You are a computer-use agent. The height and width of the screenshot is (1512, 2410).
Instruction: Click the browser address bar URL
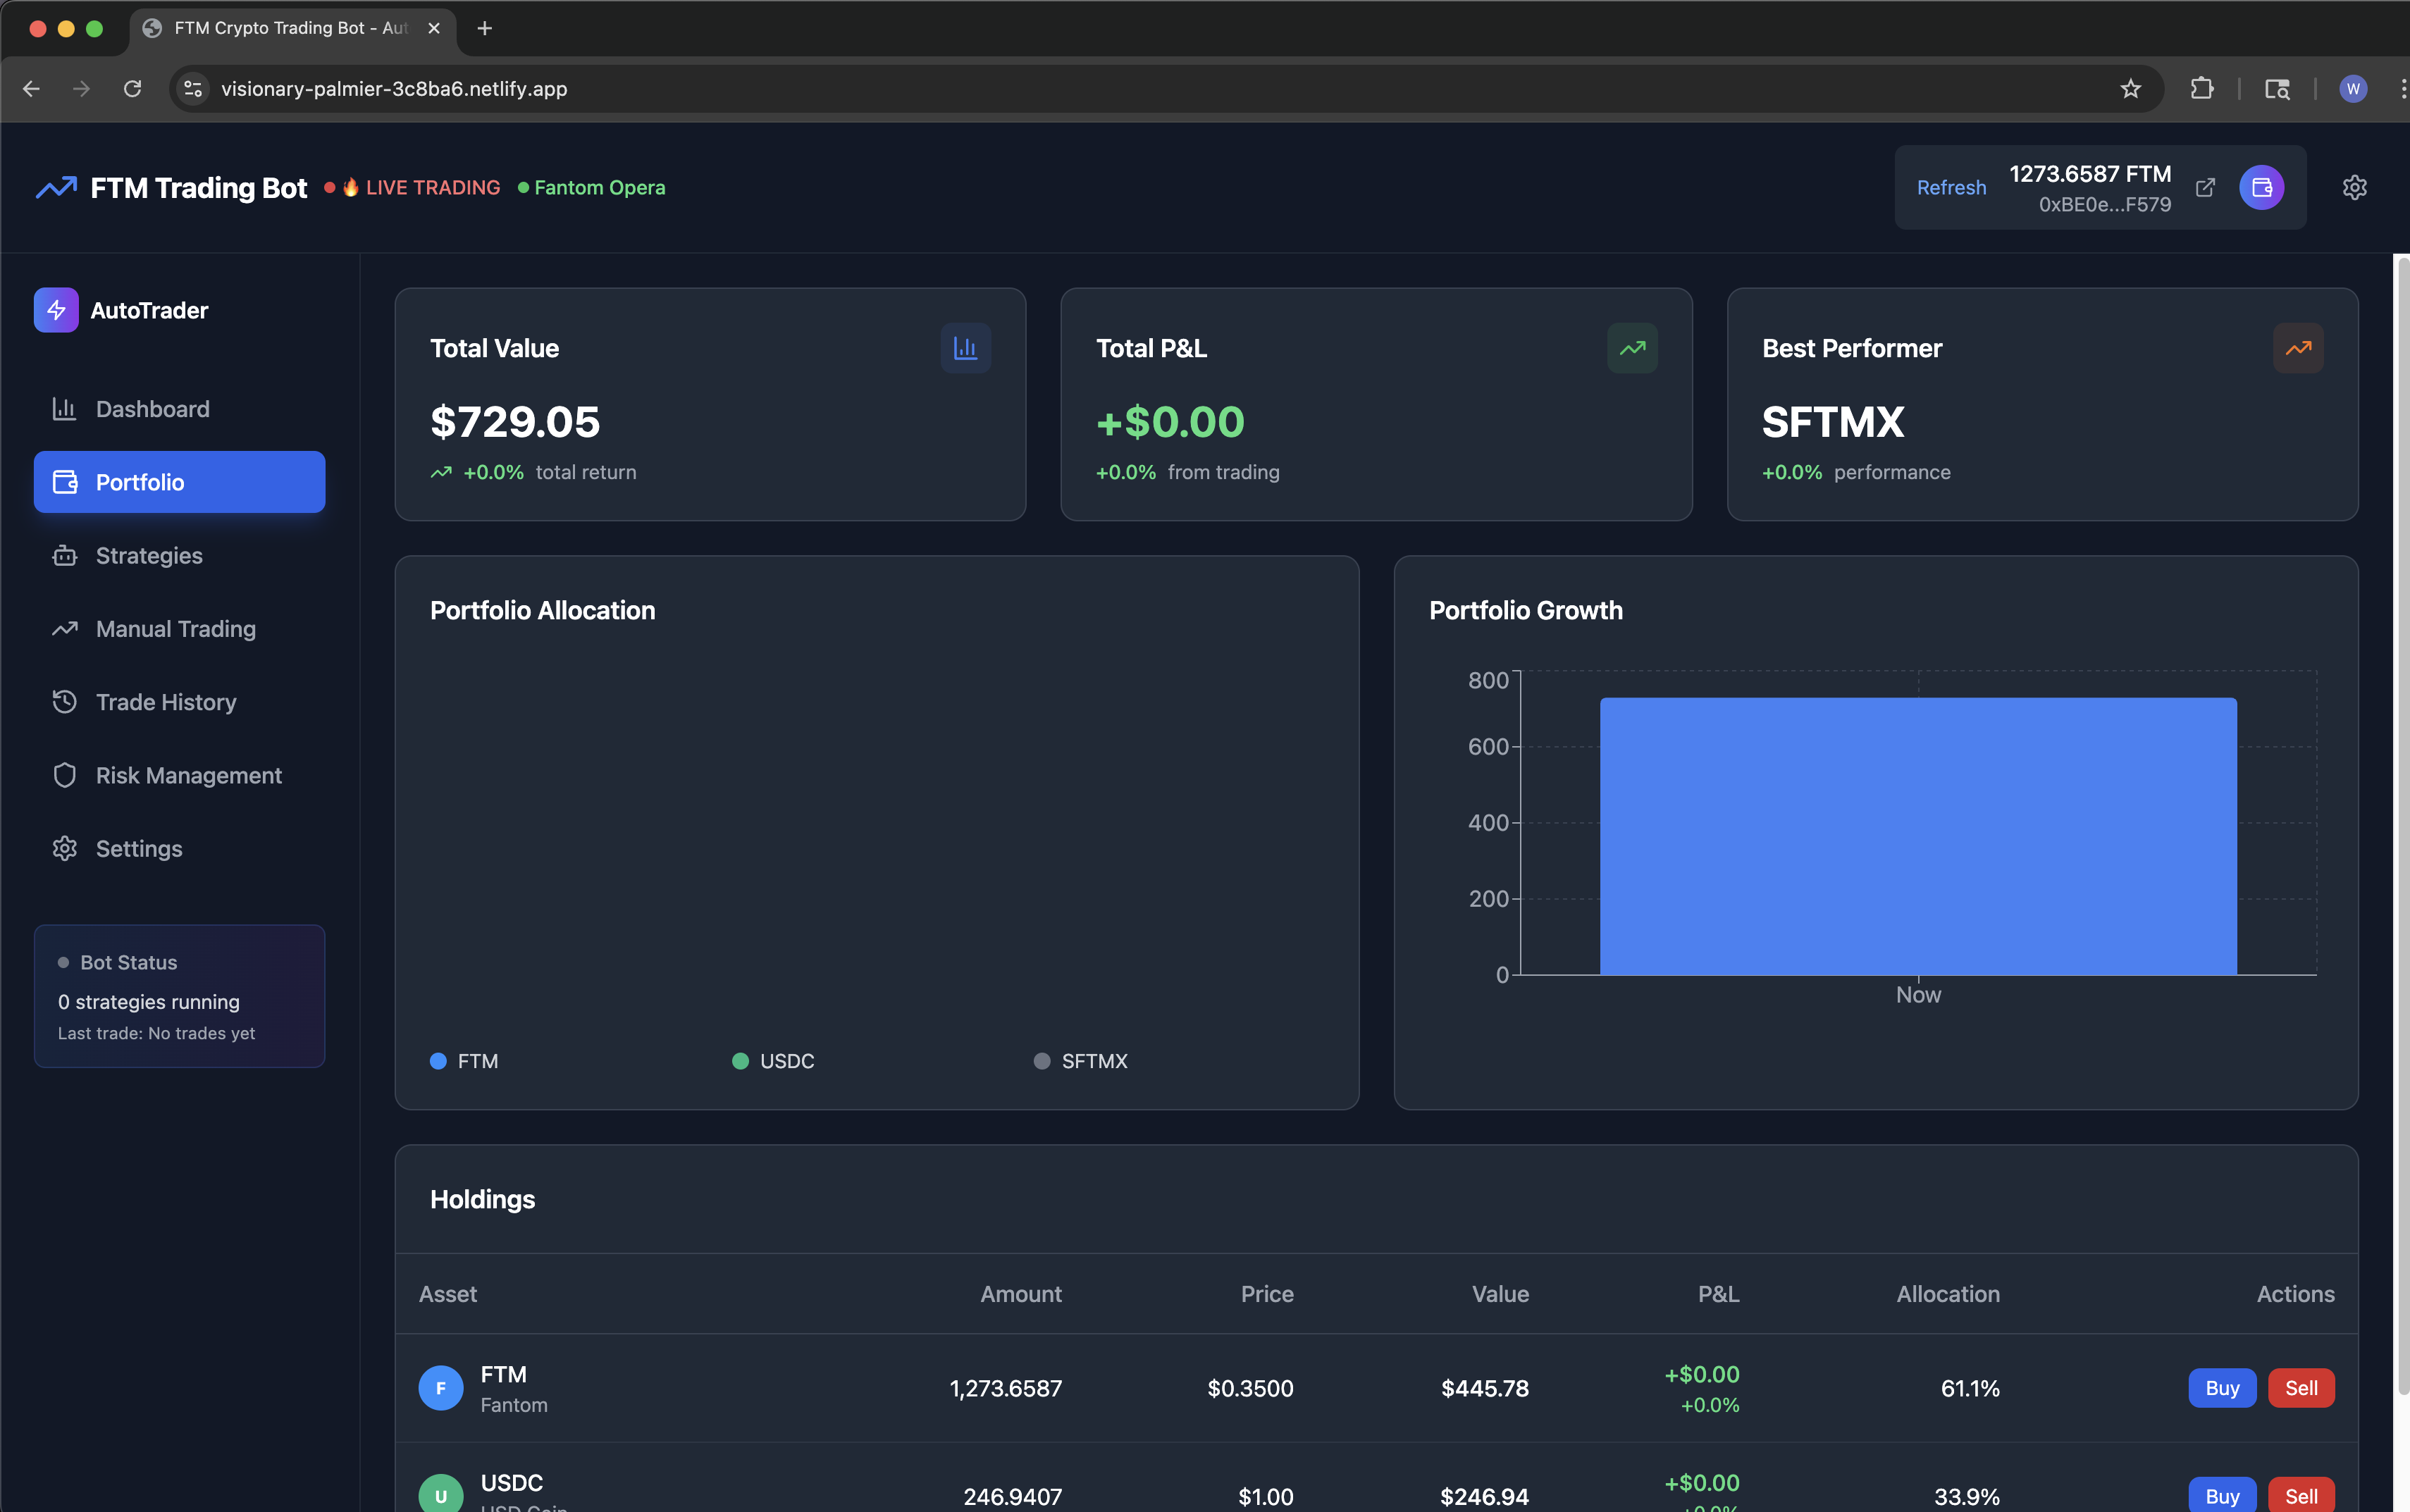pos(394,89)
